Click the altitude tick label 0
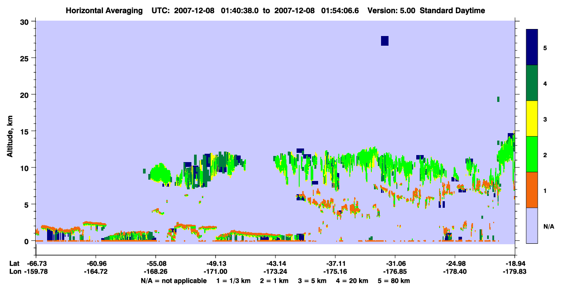Viewport: 572px width, 293px height. coord(28,241)
